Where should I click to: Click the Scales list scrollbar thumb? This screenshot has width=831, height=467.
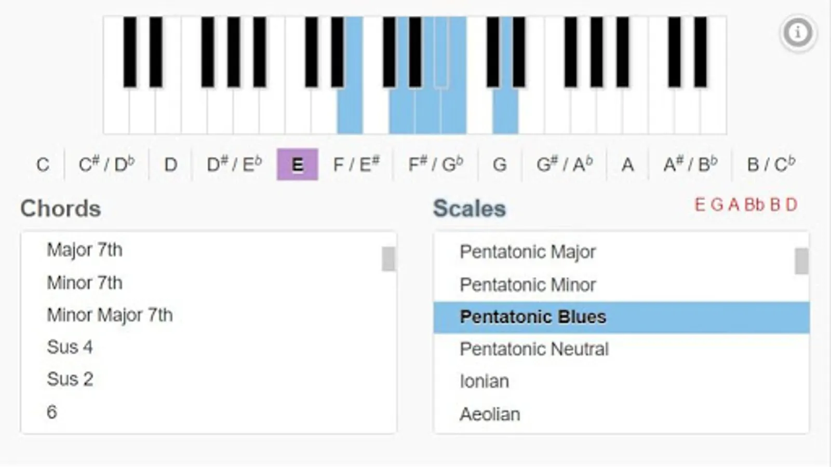click(x=801, y=261)
